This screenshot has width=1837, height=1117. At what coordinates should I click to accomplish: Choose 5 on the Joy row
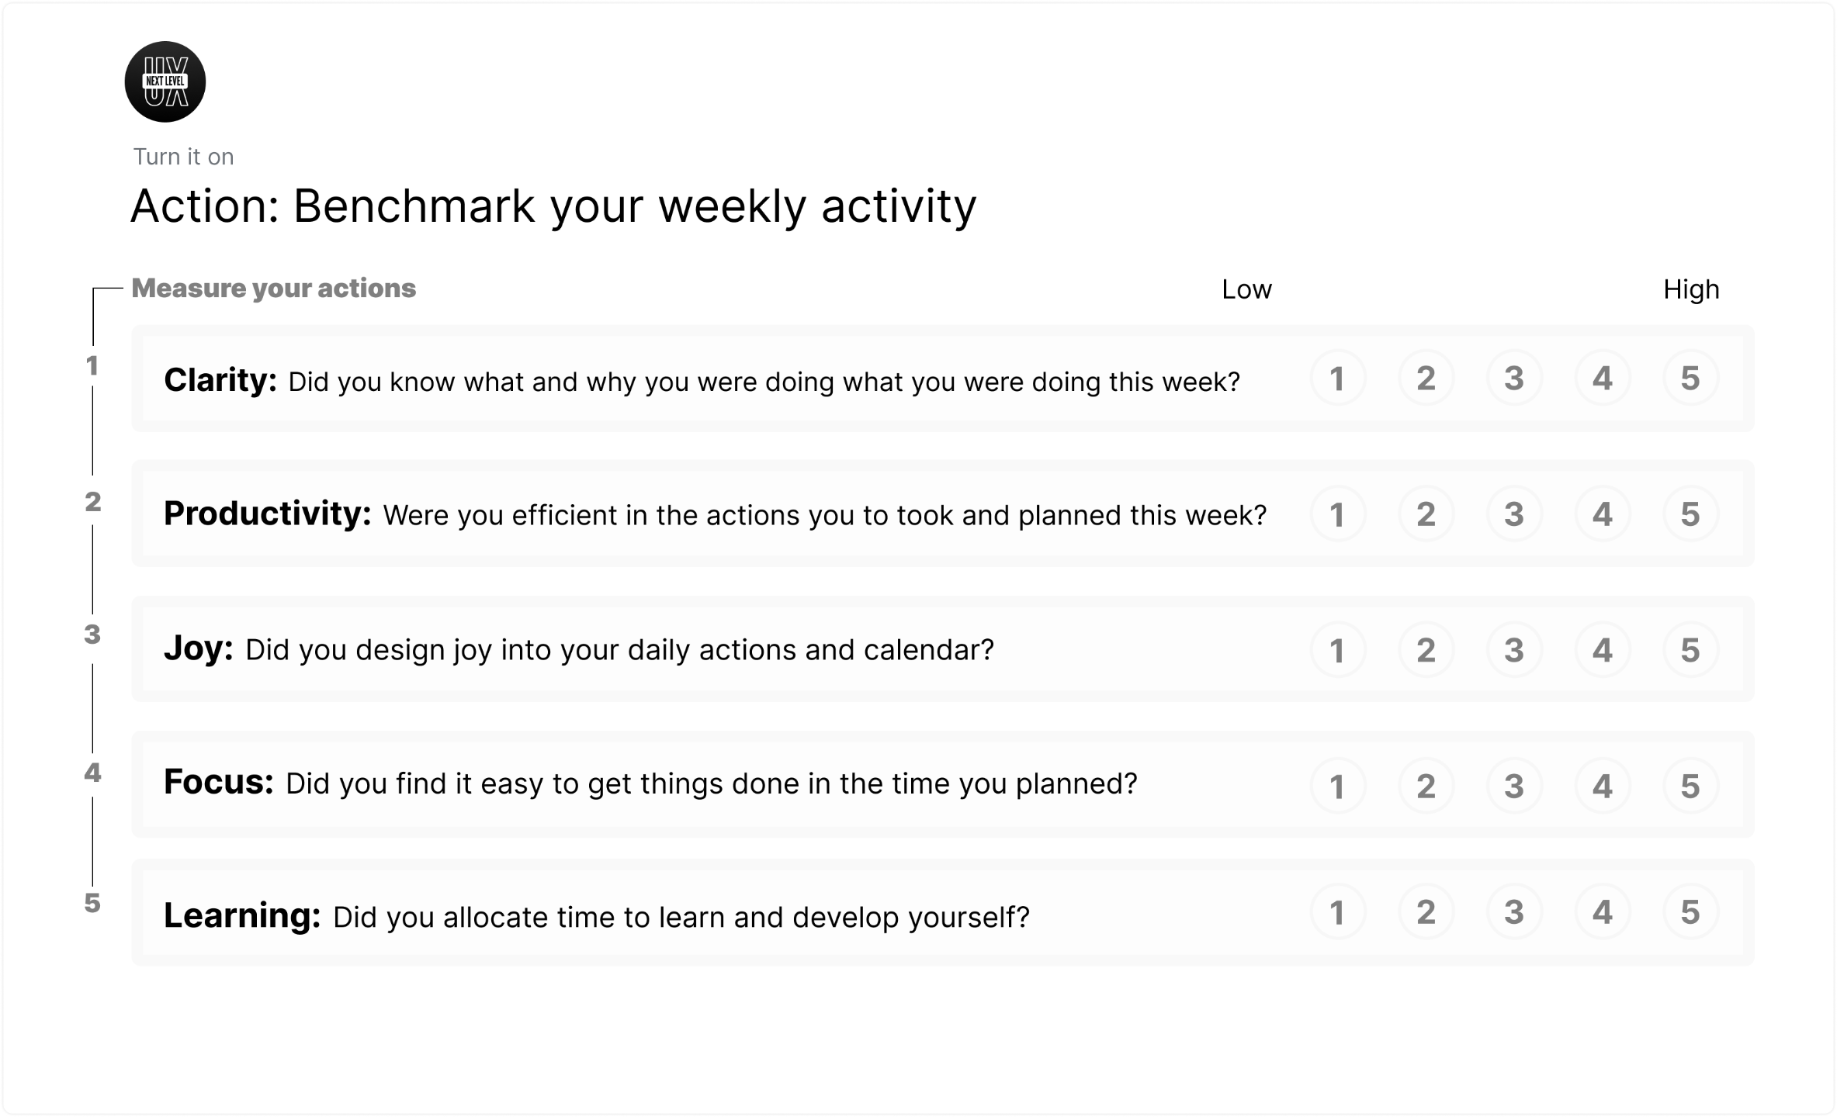(1690, 649)
